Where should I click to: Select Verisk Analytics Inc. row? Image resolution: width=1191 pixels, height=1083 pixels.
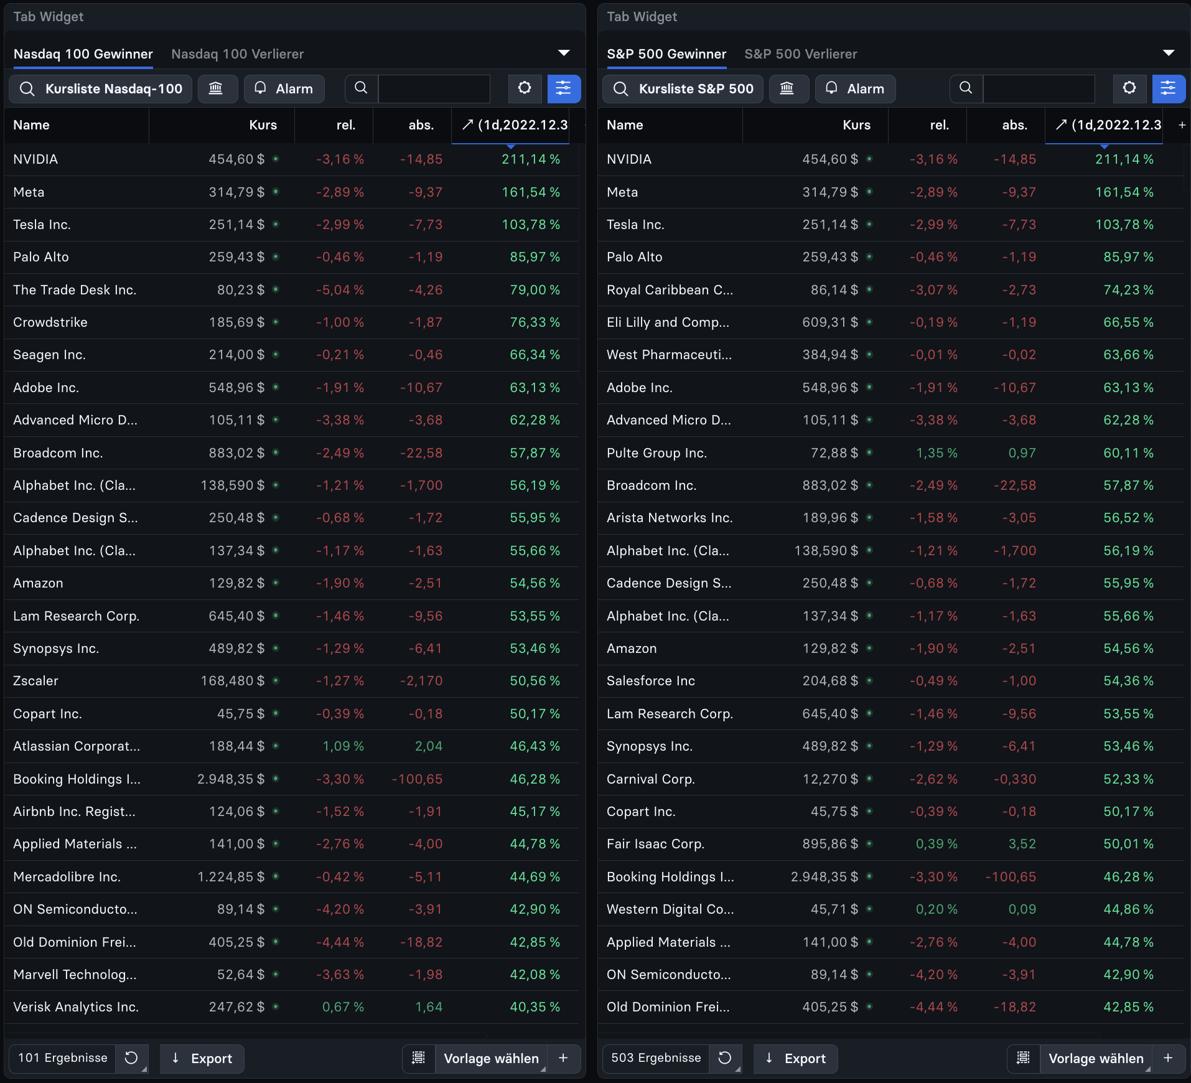[292, 1007]
